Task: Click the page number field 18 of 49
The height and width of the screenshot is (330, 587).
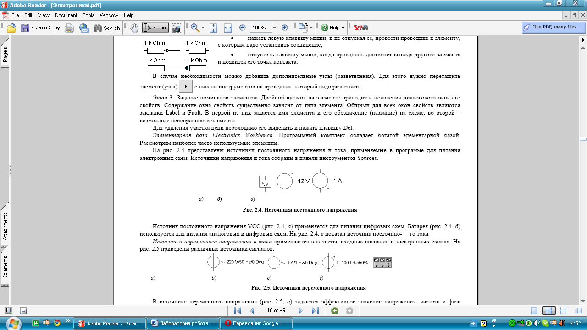Action: click(277, 311)
